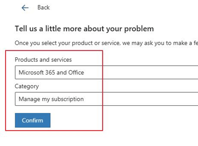Viewport: 198px width, 146px height.
Task: Click the product selection description text
Action: click(106, 43)
